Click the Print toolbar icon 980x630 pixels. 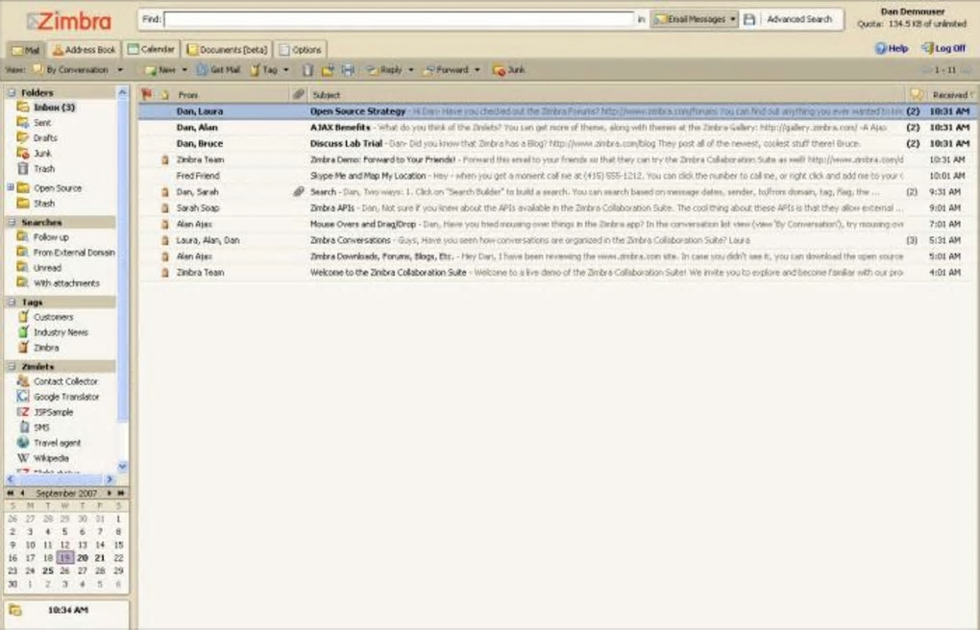(x=348, y=70)
